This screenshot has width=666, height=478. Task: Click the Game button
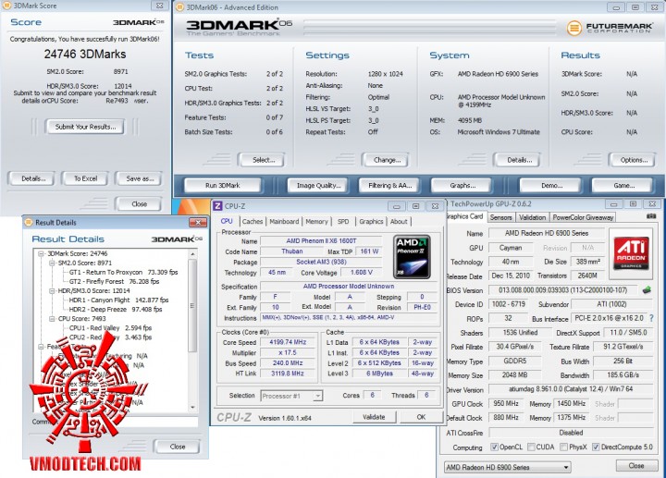click(x=623, y=186)
